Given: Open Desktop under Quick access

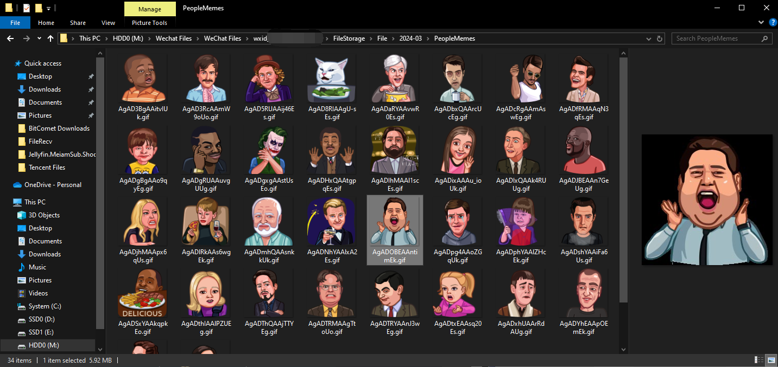Looking at the screenshot, I should coord(40,76).
